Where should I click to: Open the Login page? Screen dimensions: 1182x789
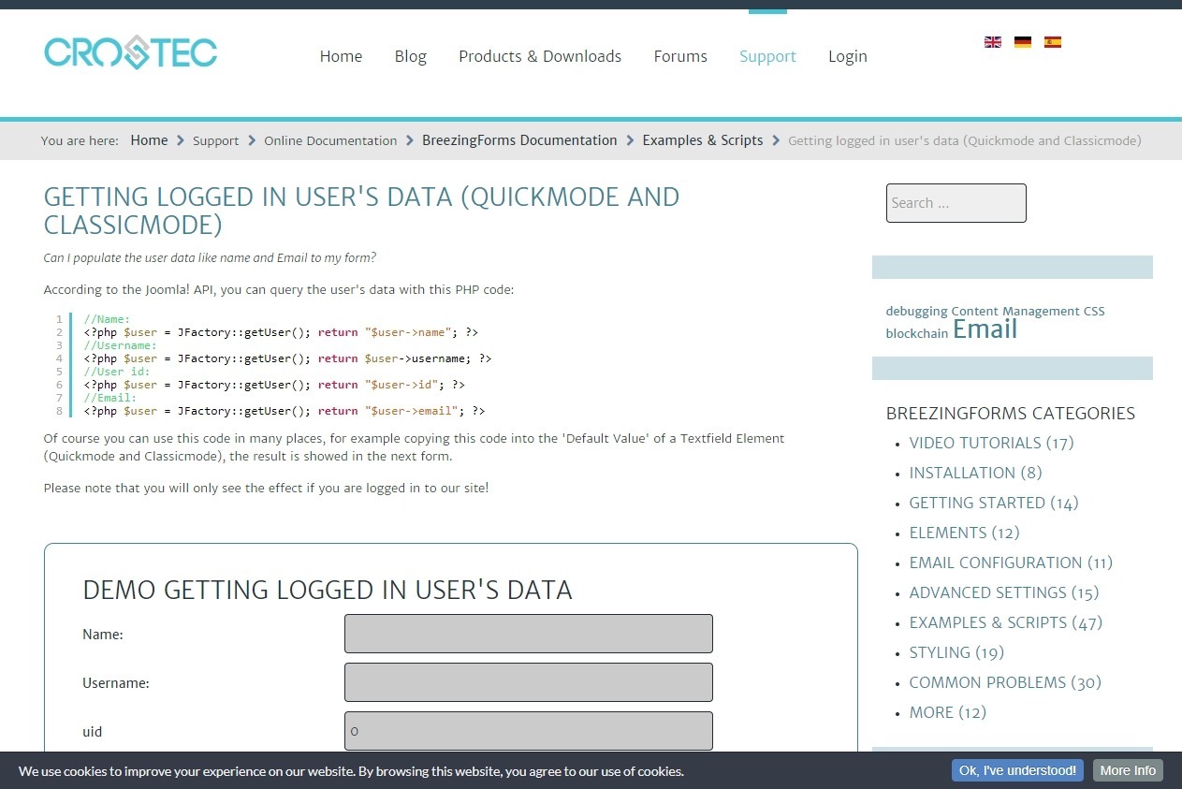point(848,56)
